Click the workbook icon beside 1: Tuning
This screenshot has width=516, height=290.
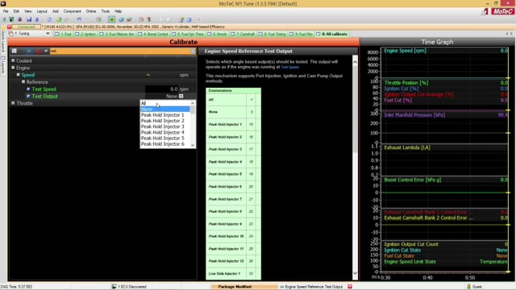pos(11,34)
